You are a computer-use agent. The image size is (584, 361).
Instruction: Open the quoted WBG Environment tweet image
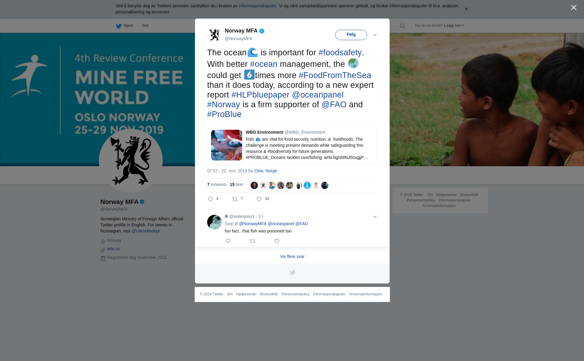coord(227,145)
